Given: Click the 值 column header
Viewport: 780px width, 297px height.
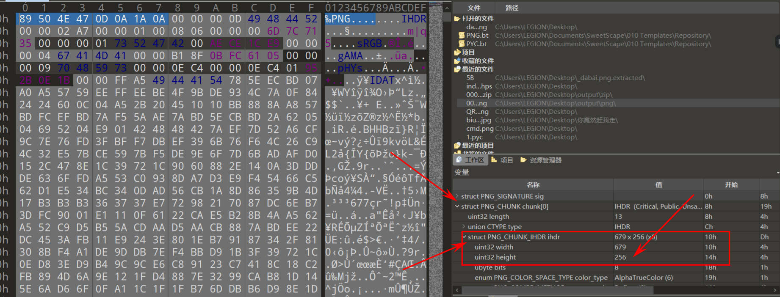Looking at the screenshot, I should point(658,184).
